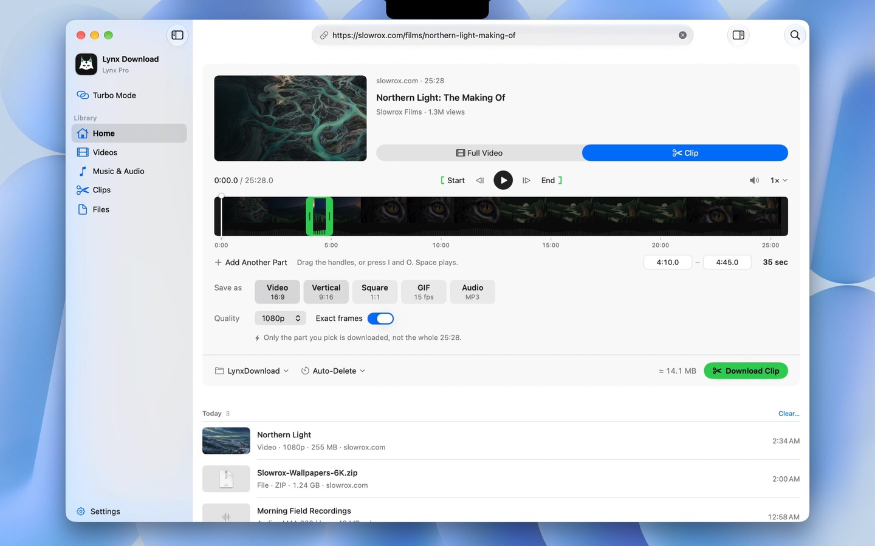875x546 pixels.
Task: Open Home in the library sidebar
Action: click(129, 133)
